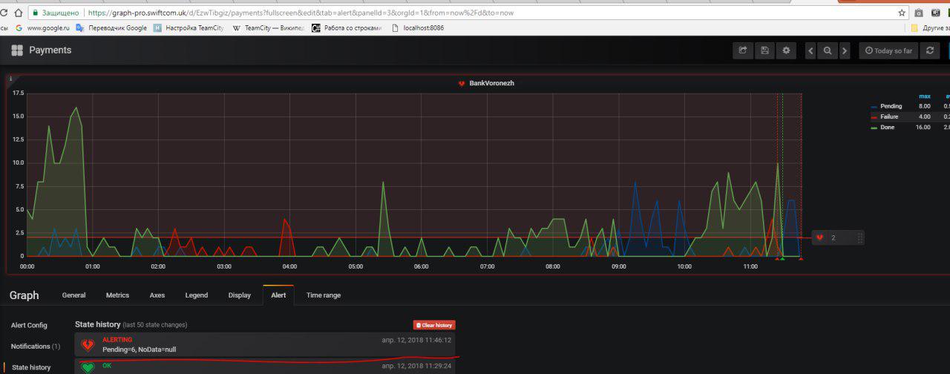The width and height of the screenshot is (950, 374).
Task: Switch to the General tab
Action: 73,295
